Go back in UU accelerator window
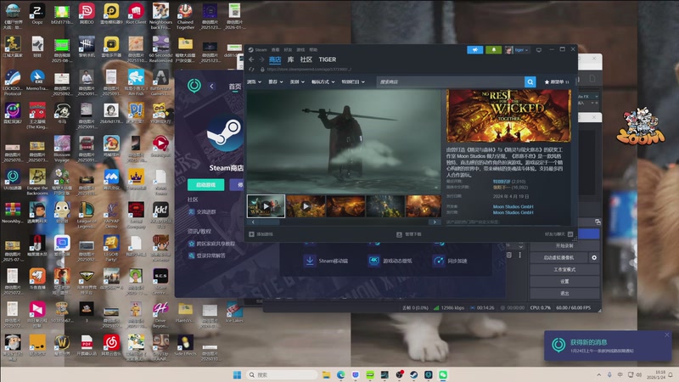The width and height of the screenshot is (679, 382). point(211,87)
